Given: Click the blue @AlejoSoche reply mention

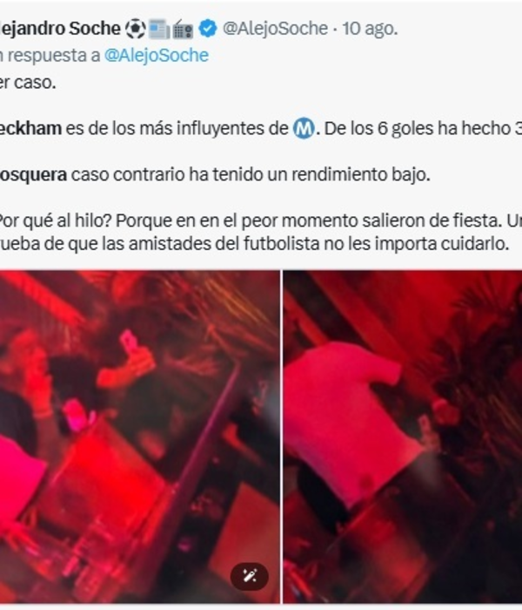Looking at the screenshot, I should click(x=157, y=55).
